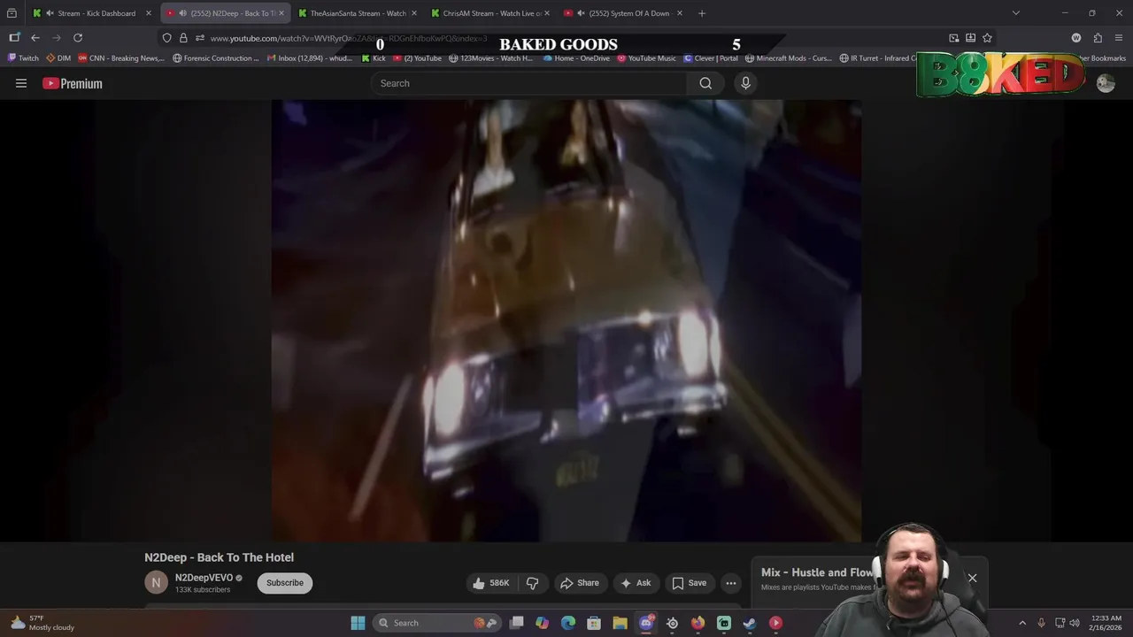Mute the N2Deep tab via its audio icon
This screenshot has height=637, width=1133.
pyautogui.click(x=182, y=13)
